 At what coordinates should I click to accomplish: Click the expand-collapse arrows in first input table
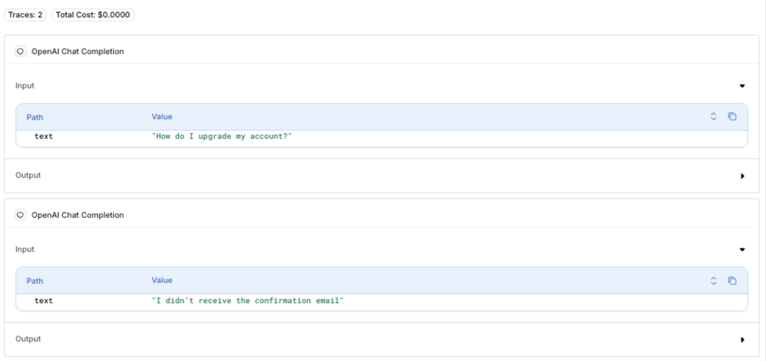713,116
